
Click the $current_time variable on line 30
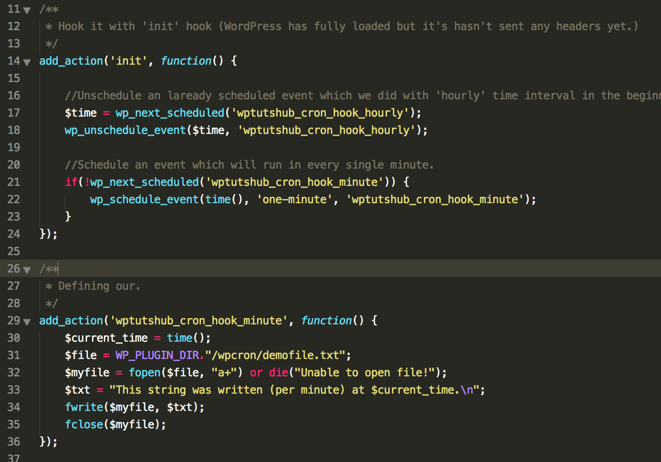click(x=106, y=338)
